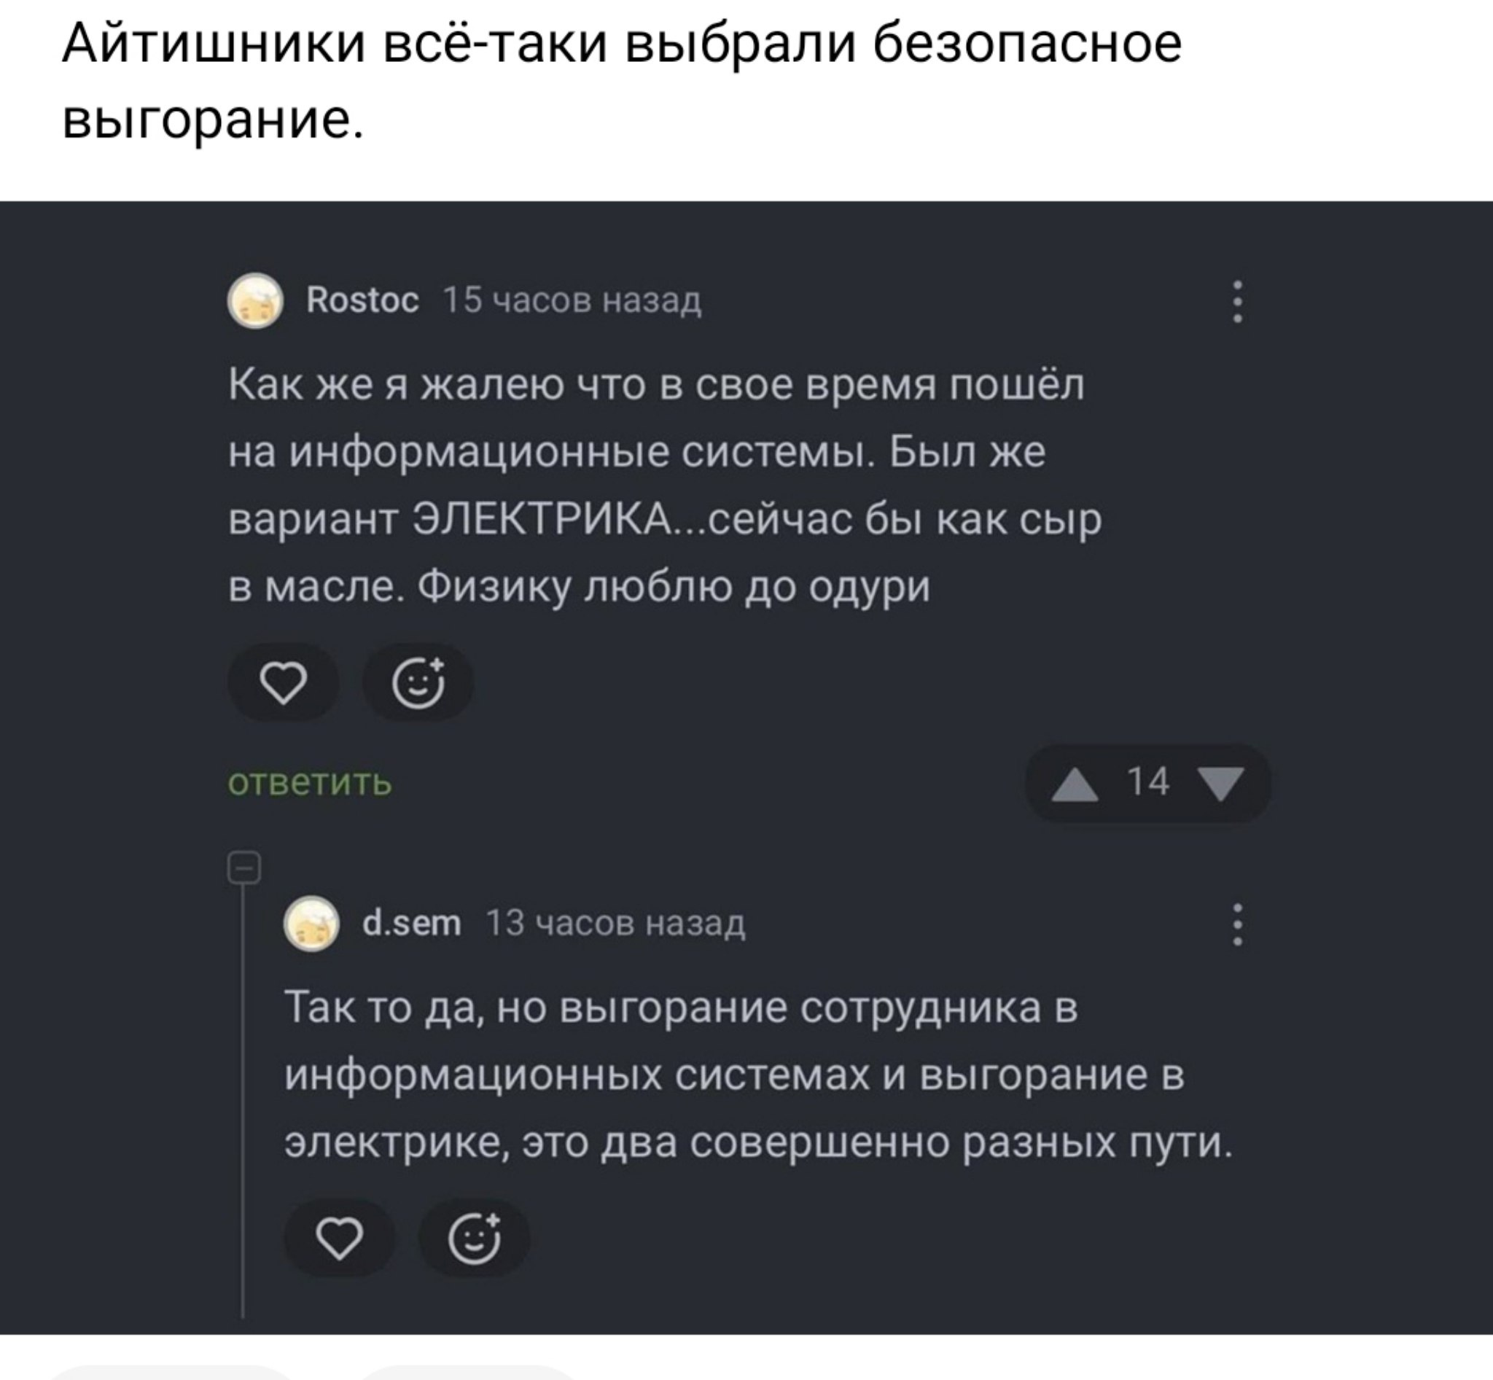Click the "15 часов назад" timestamp

point(572,300)
